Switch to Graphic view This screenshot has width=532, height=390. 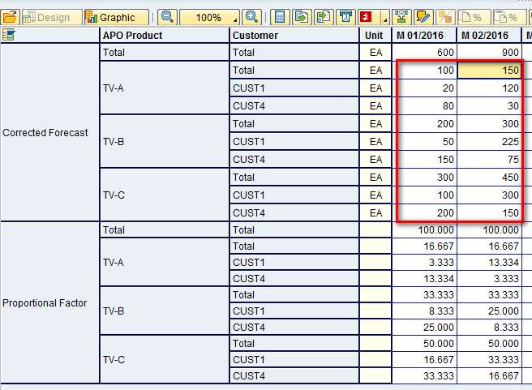(x=117, y=17)
